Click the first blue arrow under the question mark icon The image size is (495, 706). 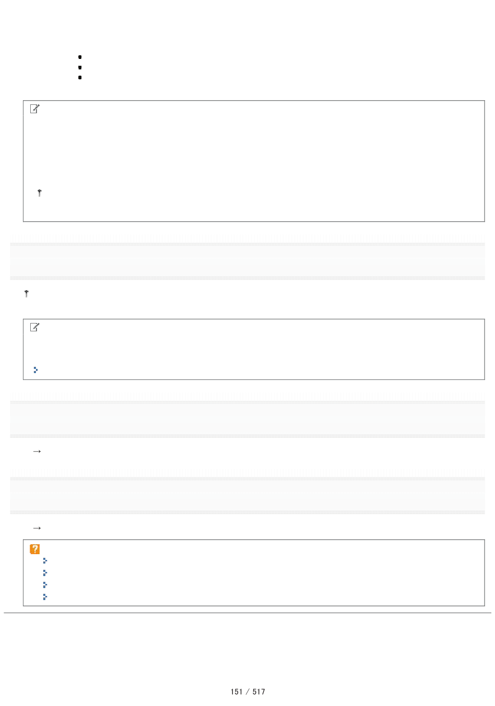coord(45,561)
